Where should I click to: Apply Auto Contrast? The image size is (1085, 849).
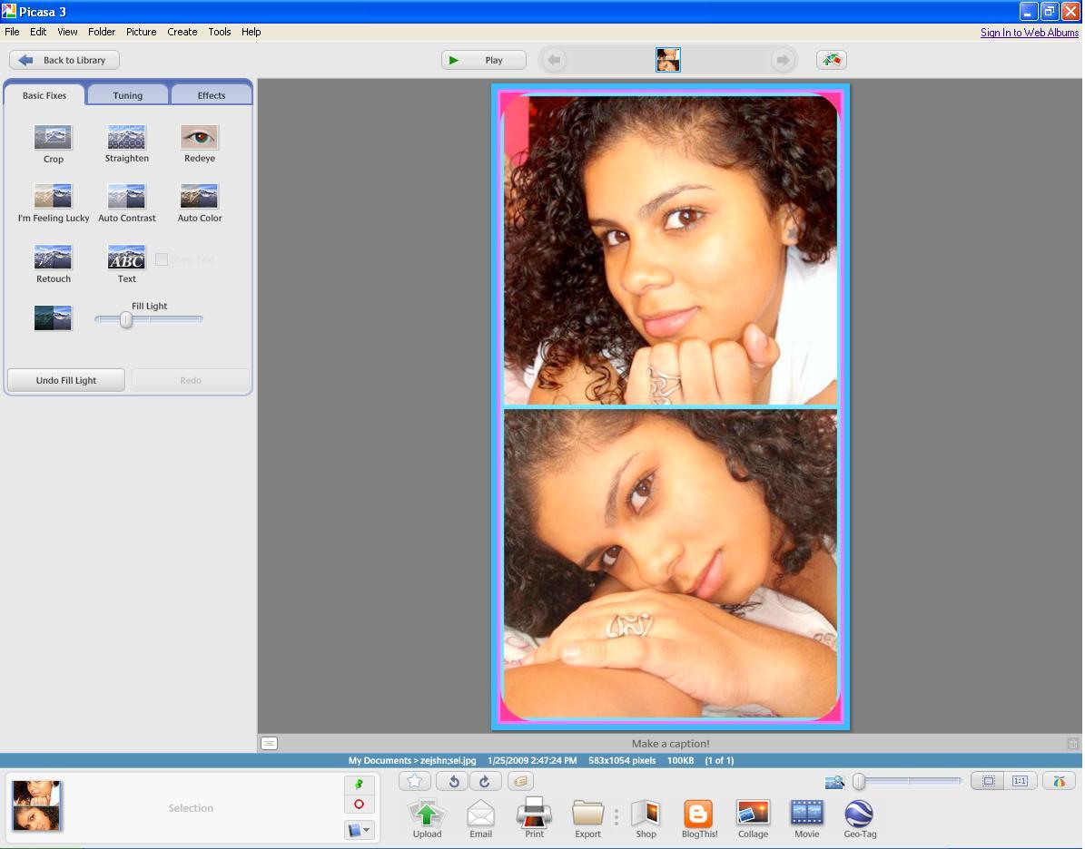(126, 196)
